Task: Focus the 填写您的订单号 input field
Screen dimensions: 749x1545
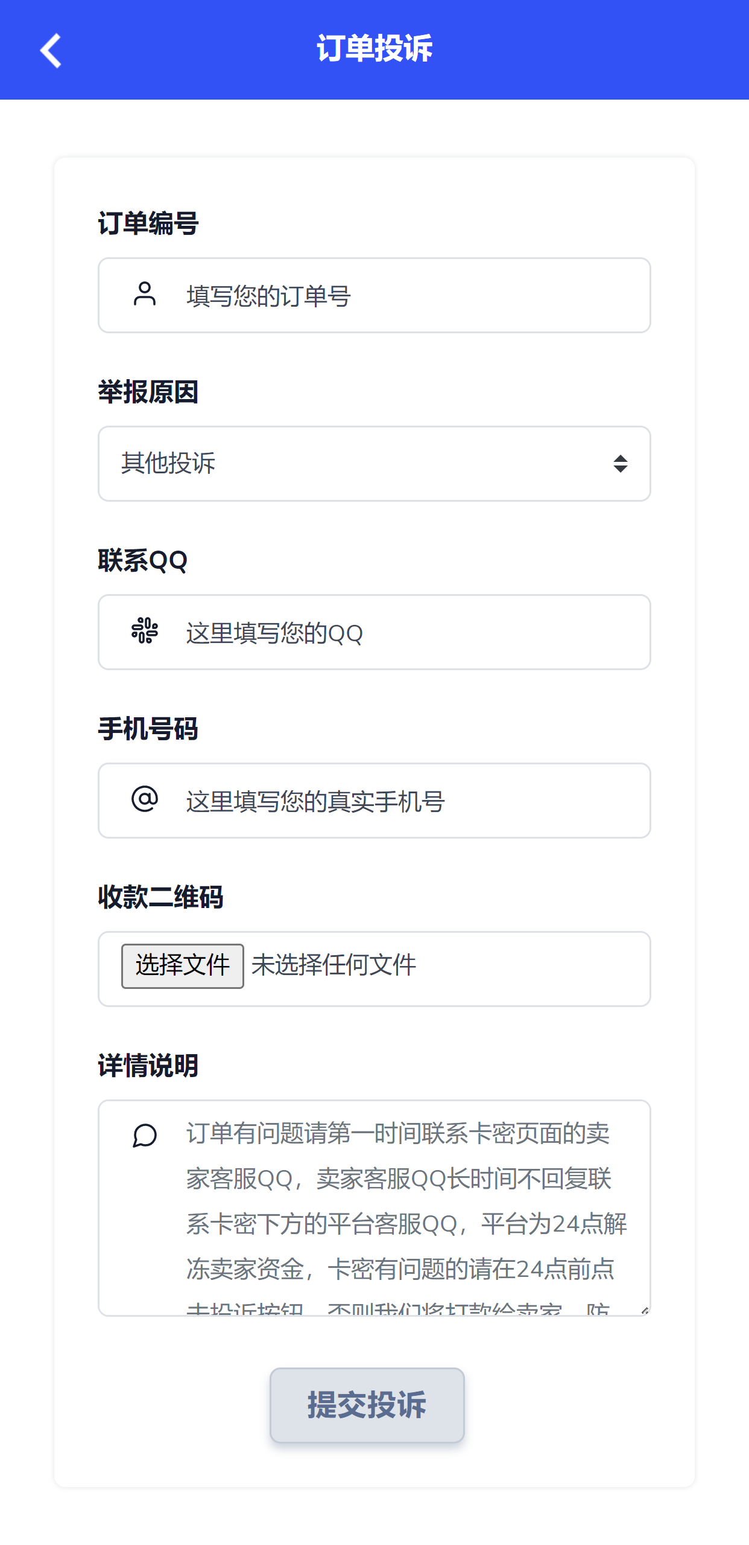Action: (x=374, y=295)
